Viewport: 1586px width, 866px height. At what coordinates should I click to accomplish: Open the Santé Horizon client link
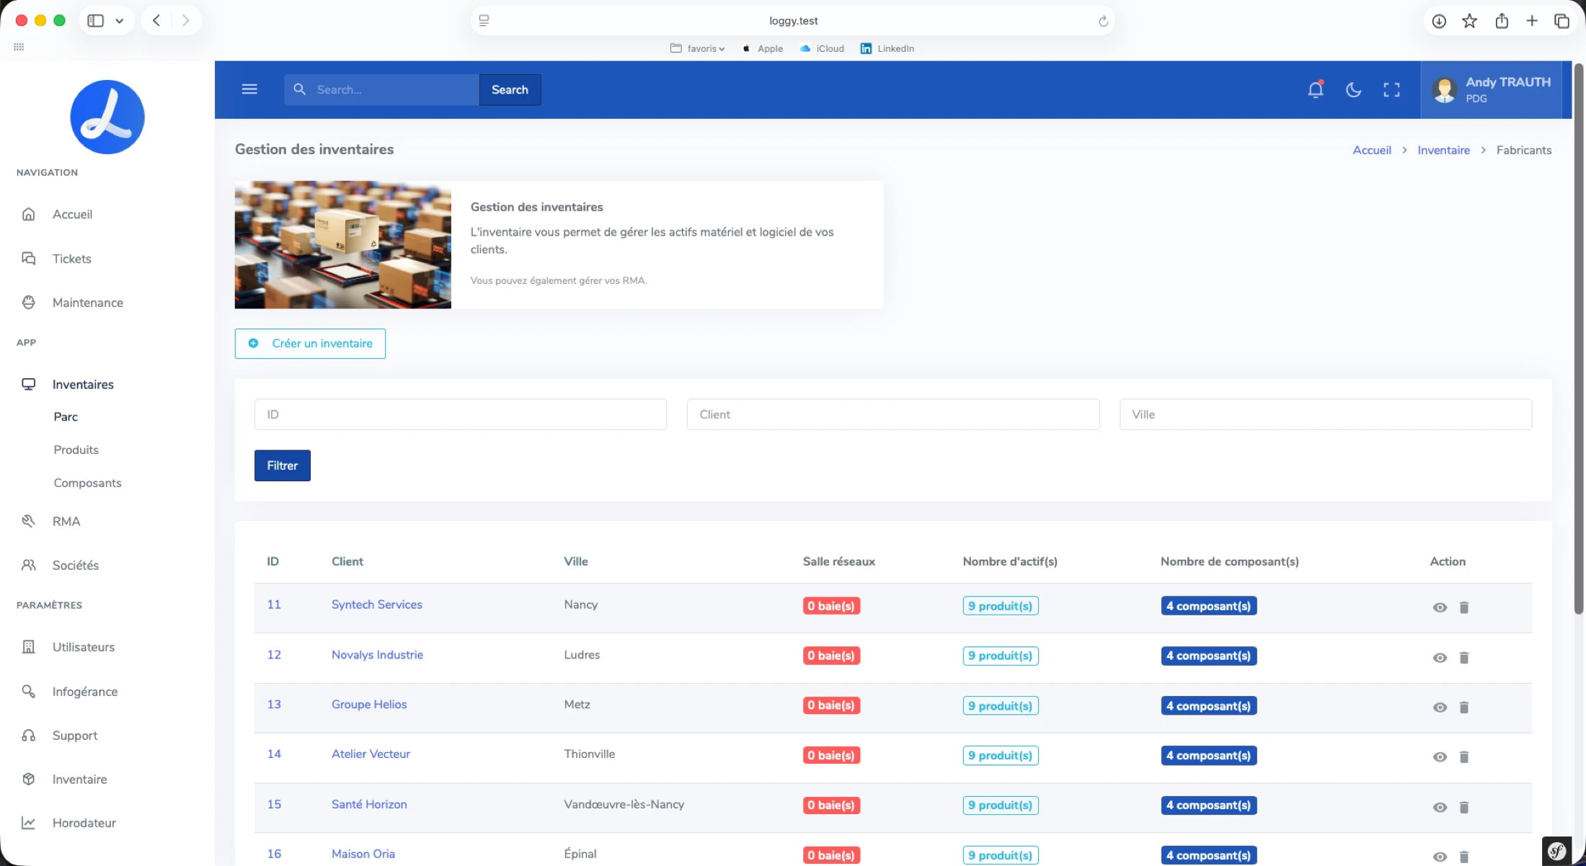[369, 804]
